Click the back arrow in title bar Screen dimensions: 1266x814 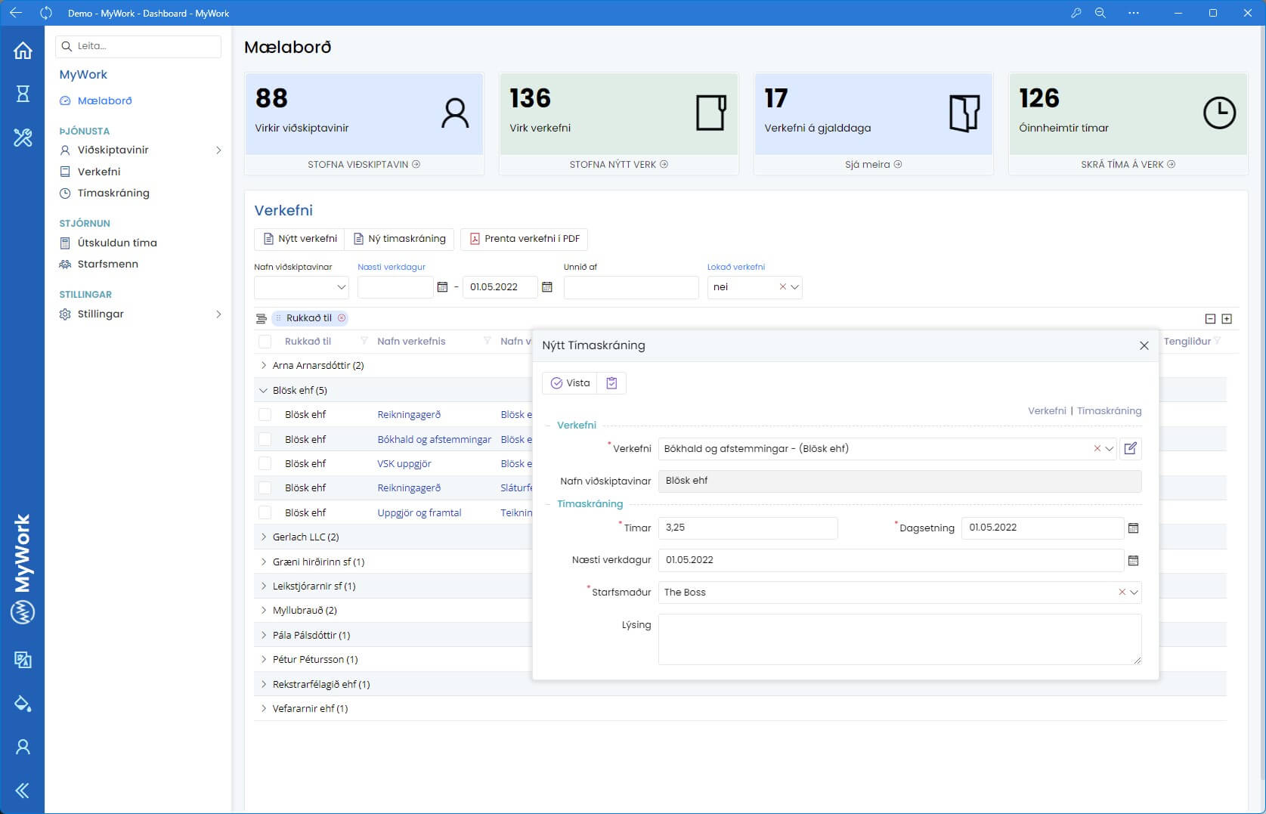[15, 13]
